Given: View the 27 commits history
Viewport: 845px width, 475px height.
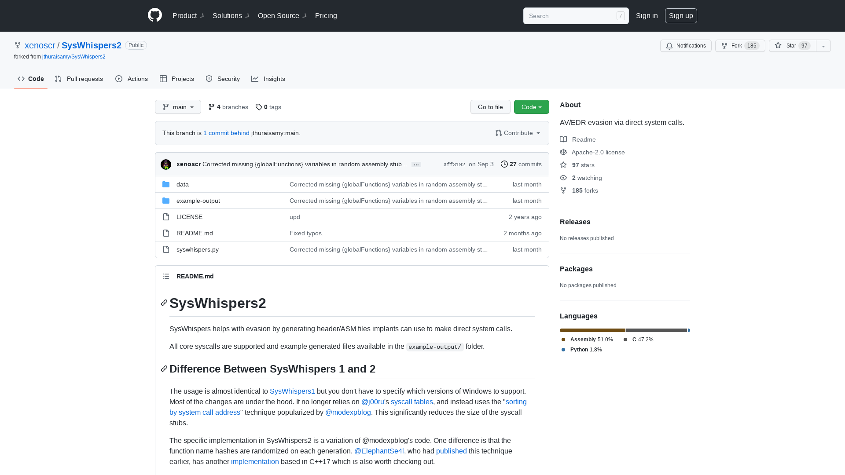Looking at the screenshot, I should point(521,164).
